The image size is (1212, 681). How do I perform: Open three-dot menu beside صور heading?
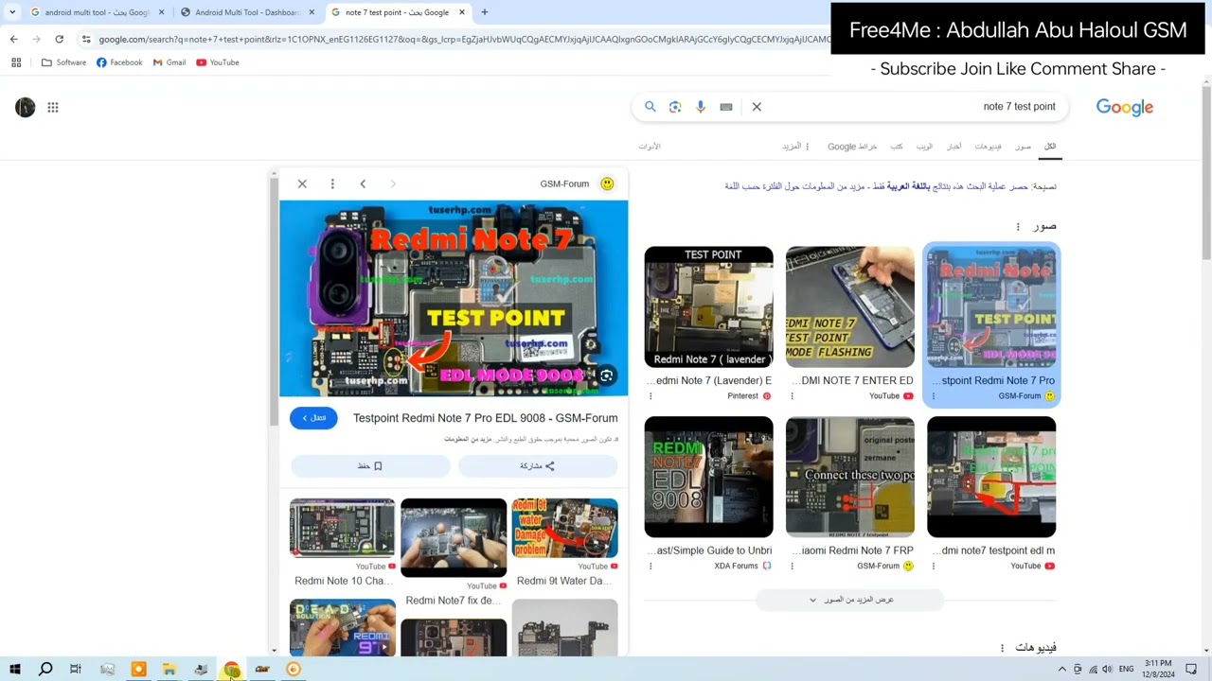(x=1018, y=227)
